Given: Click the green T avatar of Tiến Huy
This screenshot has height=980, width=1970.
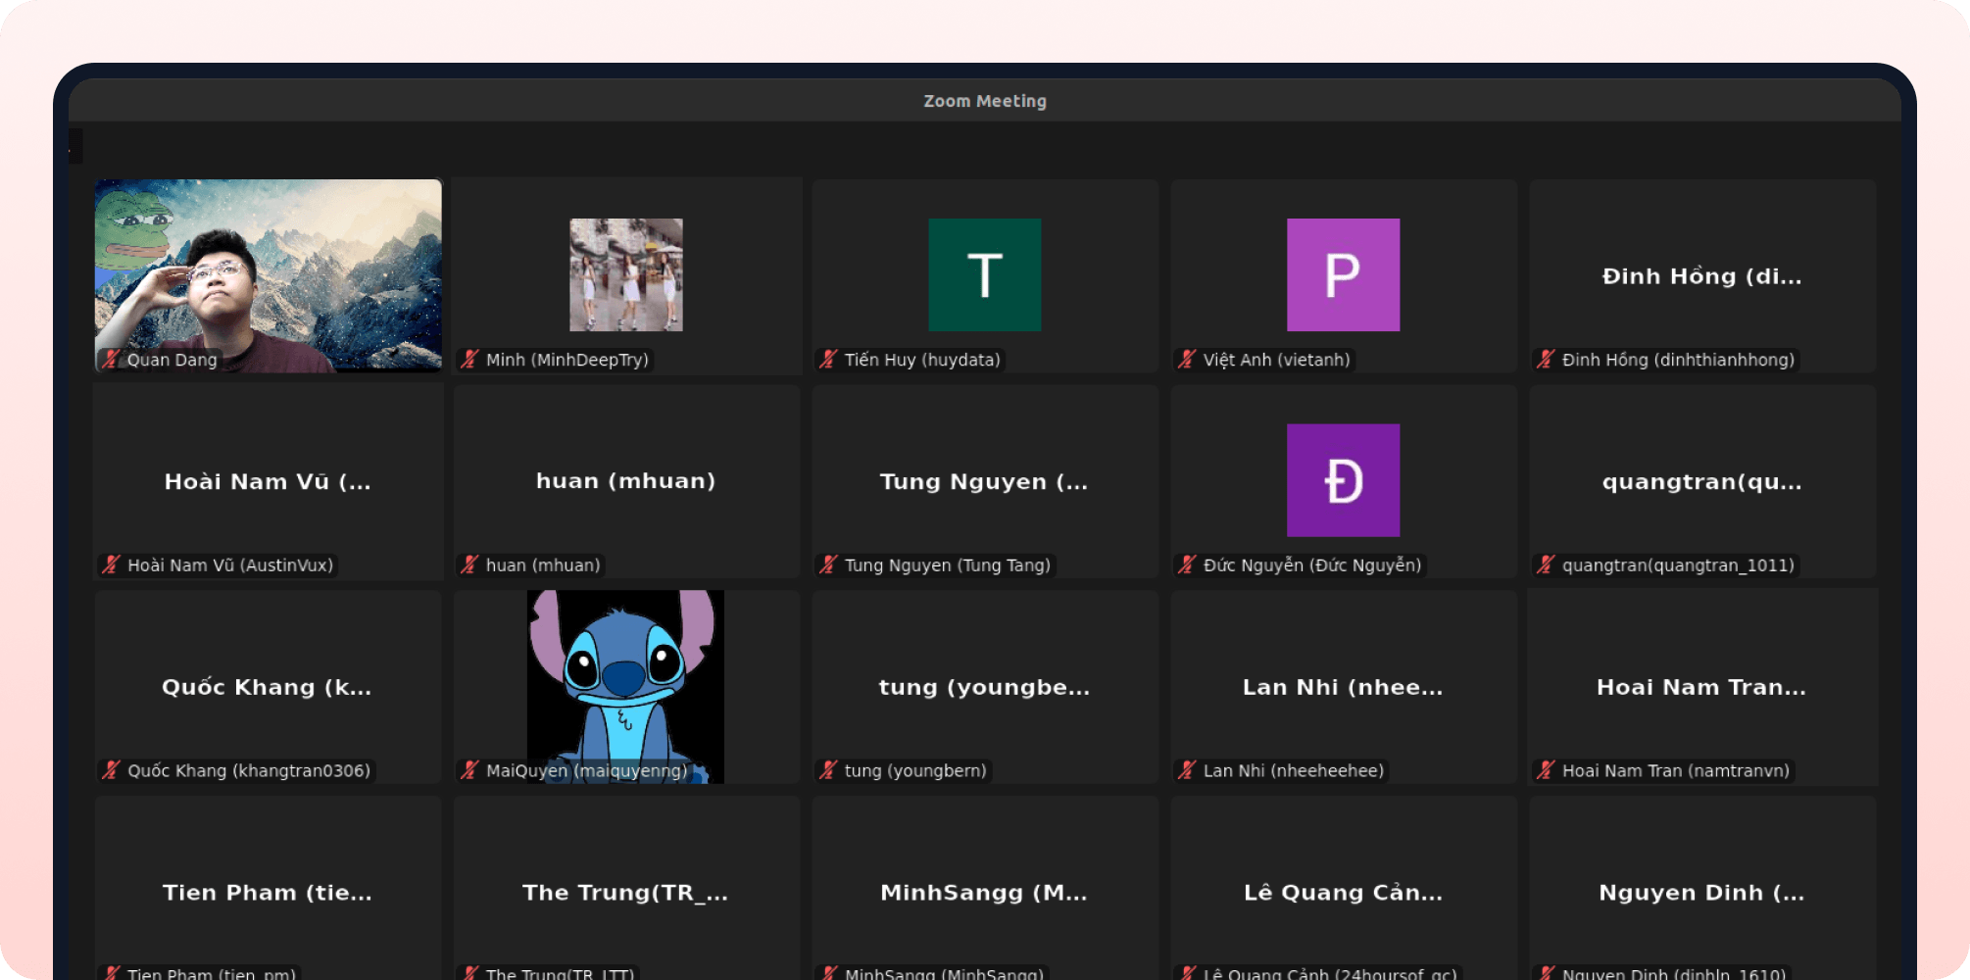Looking at the screenshot, I should (x=984, y=274).
